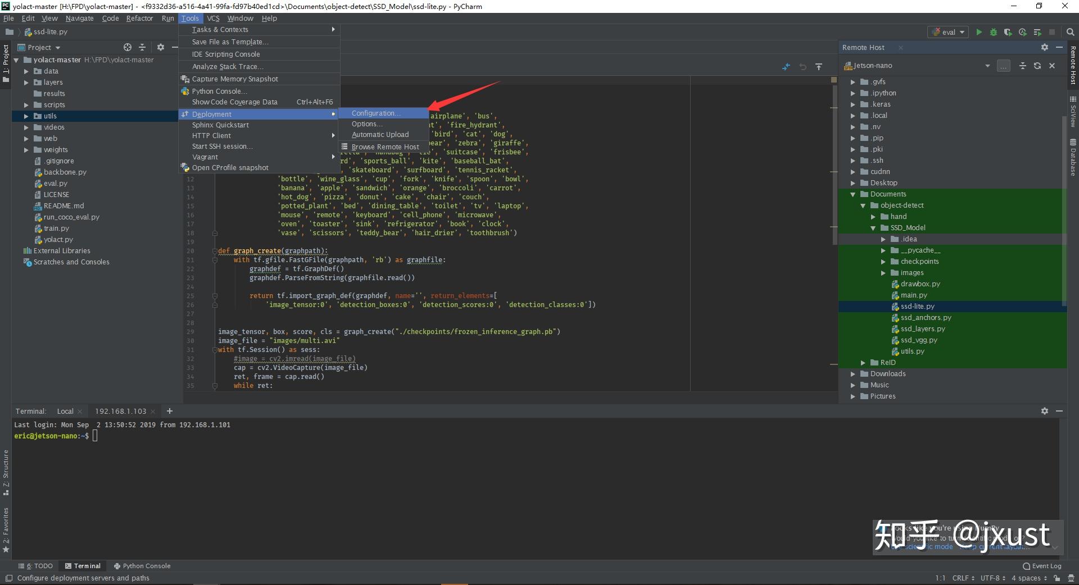1079x585 pixels.
Task: Run the eval configuration with green play button
Action: point(979,32)
